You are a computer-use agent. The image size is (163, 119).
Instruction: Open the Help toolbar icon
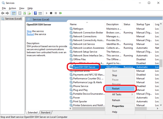35,13
